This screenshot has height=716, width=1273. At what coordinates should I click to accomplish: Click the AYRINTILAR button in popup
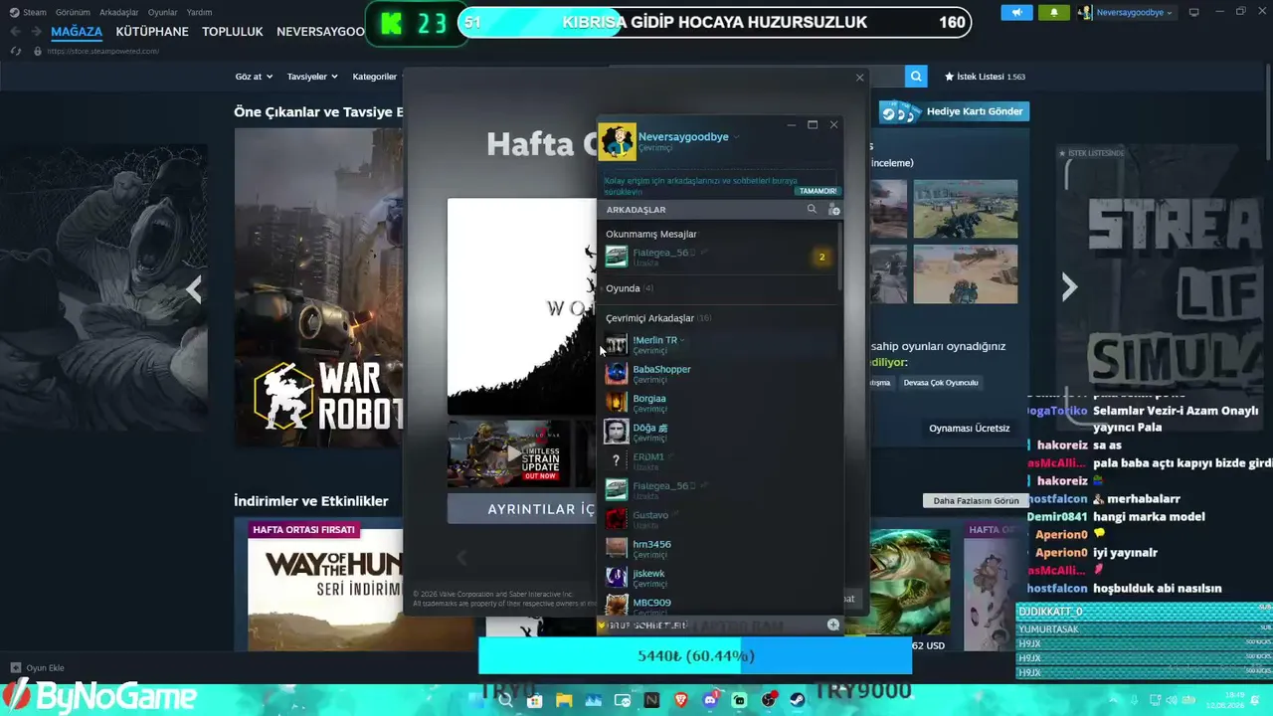522,509
